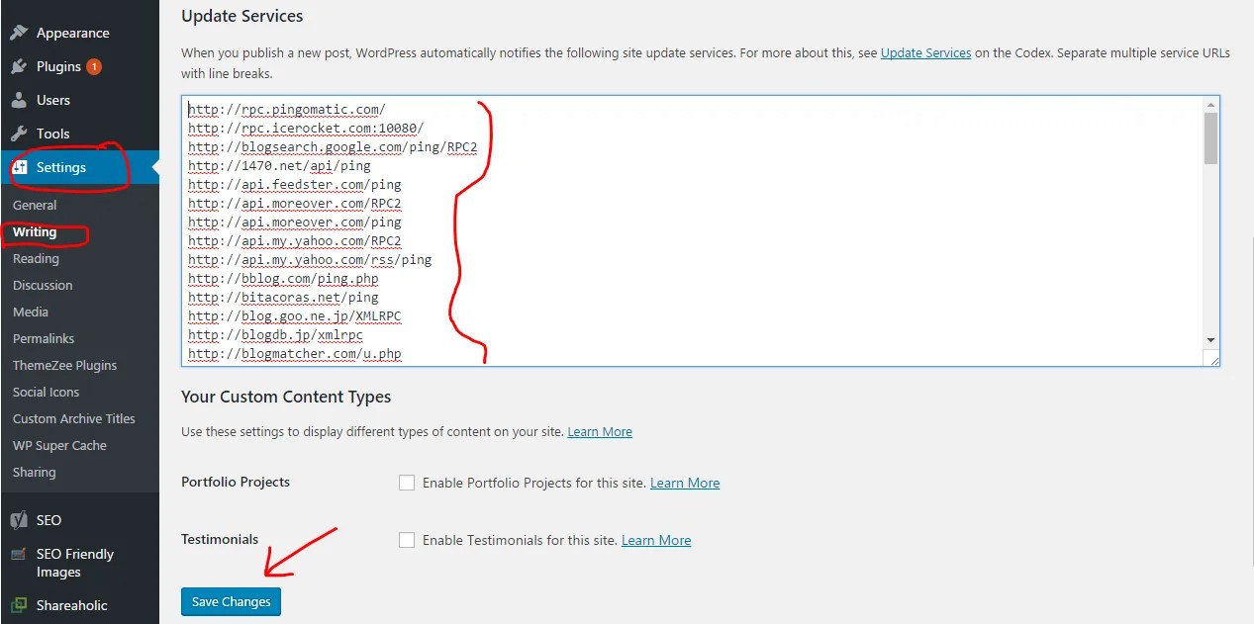Click the line http://1470.net/api/ping
The width and height of the screenshot is (1254, 624).
click(x=279, y=166)
